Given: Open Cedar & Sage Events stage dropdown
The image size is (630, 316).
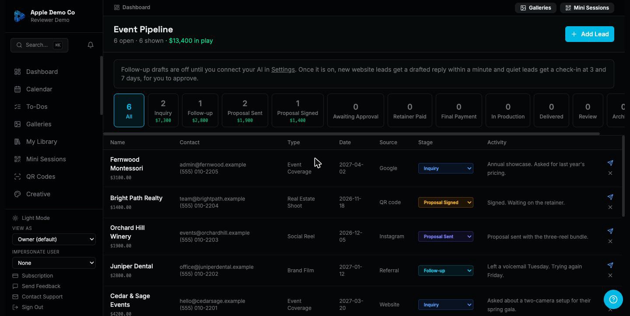Looking at the screenshot, I should tap(445, 305).
